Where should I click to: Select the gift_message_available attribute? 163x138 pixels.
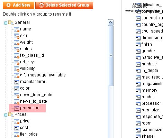(43, 75)
